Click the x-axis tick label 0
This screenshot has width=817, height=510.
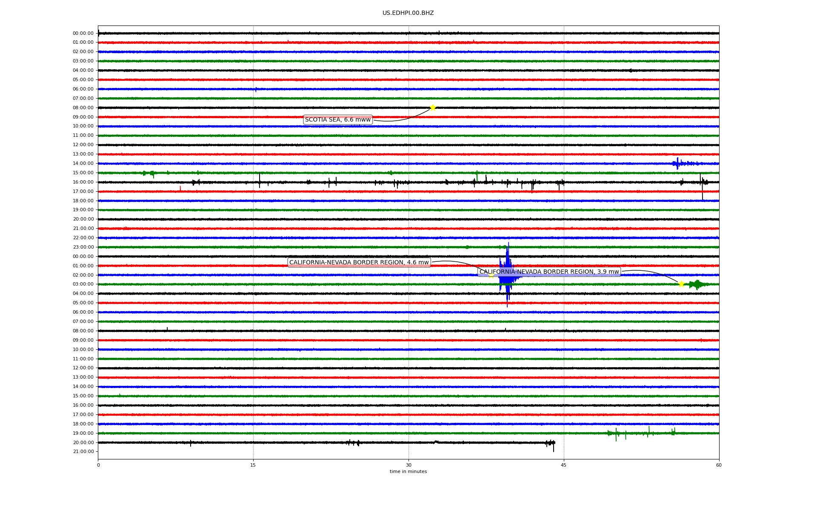click(98, 465)
